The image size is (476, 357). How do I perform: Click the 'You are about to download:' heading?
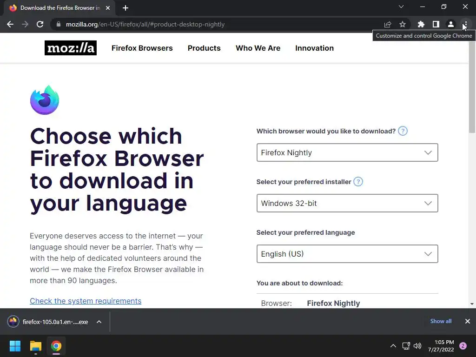click(300, 283)
